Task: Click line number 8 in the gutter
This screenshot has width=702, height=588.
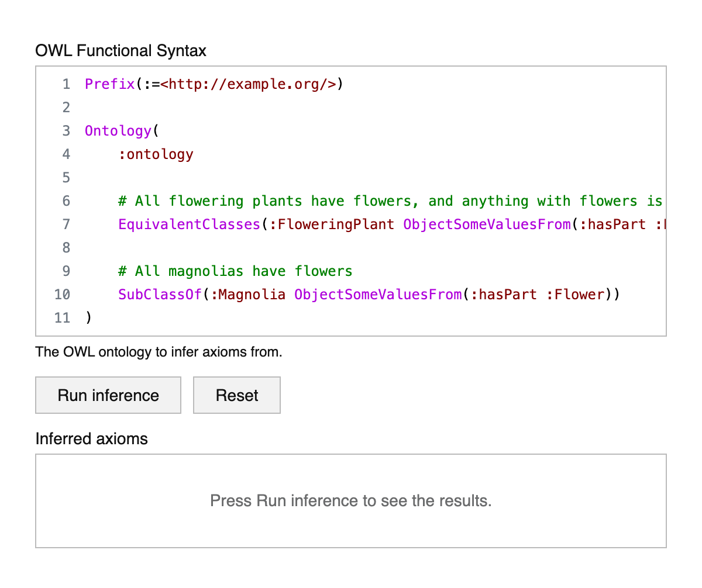Action: [66, 248]
